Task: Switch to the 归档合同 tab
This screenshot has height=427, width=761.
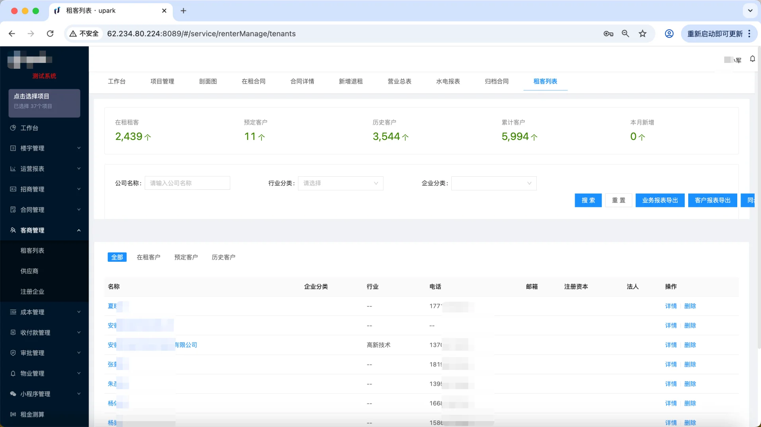Action: 496,81
